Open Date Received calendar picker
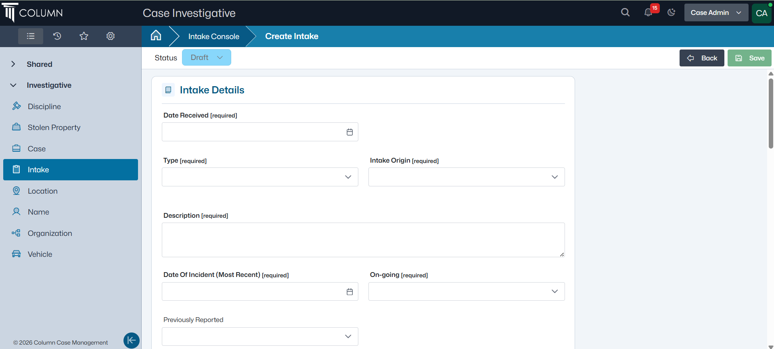This screenshot has height=349, width=774. [349, 132]
